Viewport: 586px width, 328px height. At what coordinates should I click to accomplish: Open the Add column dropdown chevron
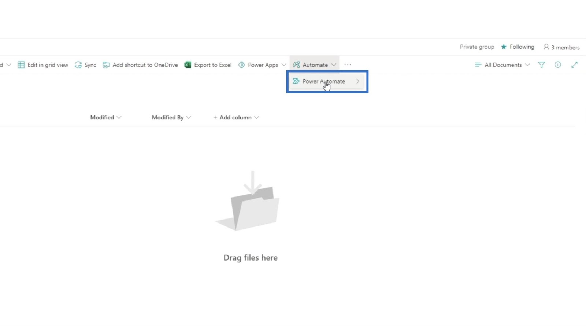pos(256,118)
